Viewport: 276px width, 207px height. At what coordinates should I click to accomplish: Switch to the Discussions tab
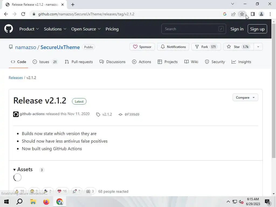[x=112, y=62]
